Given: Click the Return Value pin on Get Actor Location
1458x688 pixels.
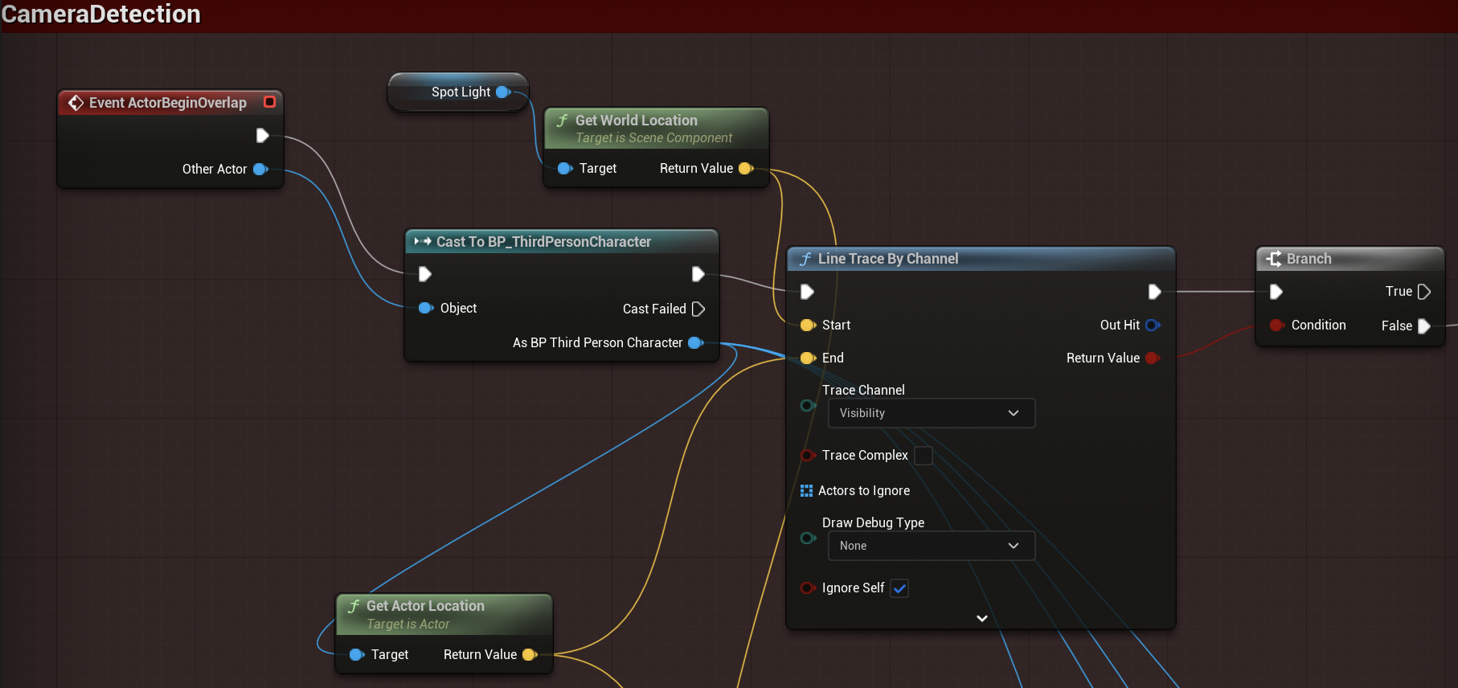Looking at the screenshot, I should [x=530, y=654].
